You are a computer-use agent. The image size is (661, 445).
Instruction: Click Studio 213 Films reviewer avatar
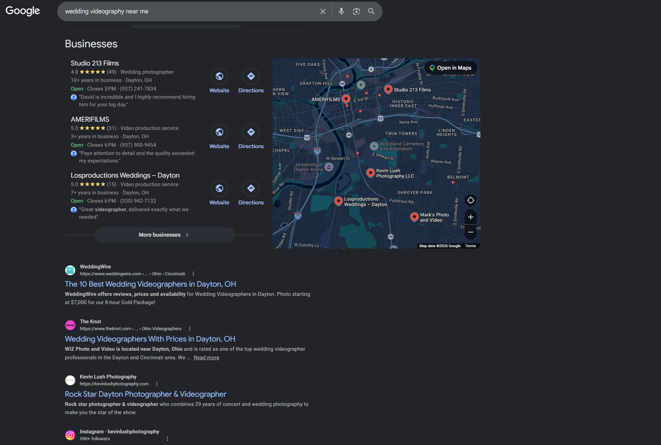coord(74,97)
